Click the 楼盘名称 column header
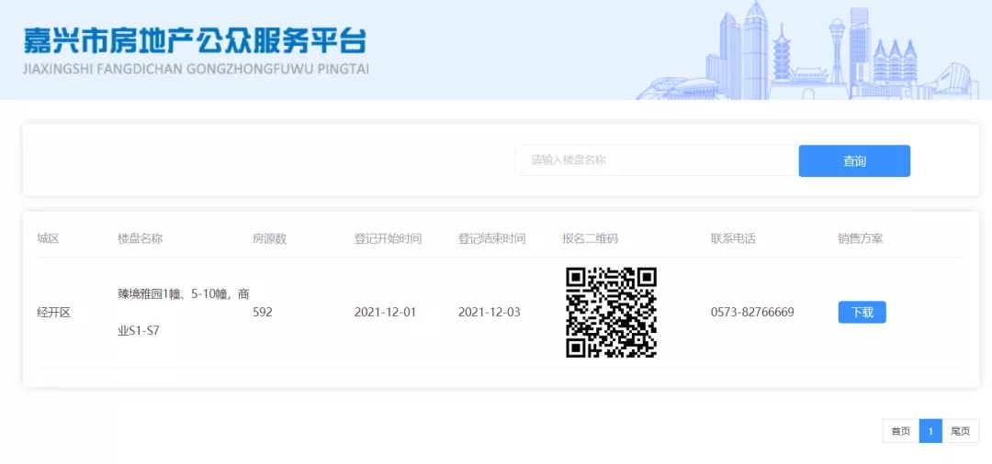 pyautogui.click(x=140, y=238)
